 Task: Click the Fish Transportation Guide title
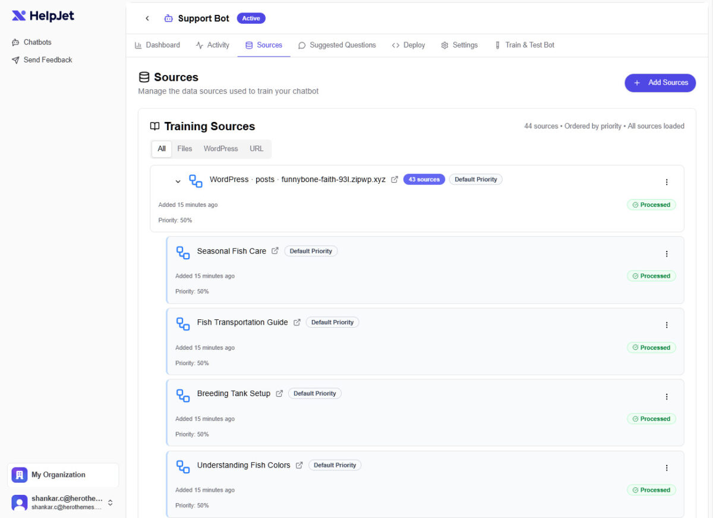(242, 322)
